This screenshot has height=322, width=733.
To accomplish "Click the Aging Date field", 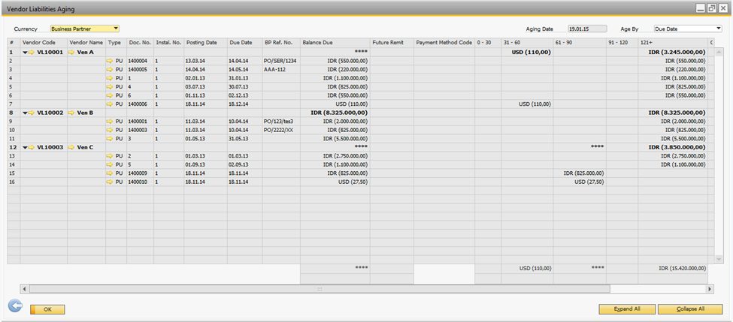I will [588, 29].
